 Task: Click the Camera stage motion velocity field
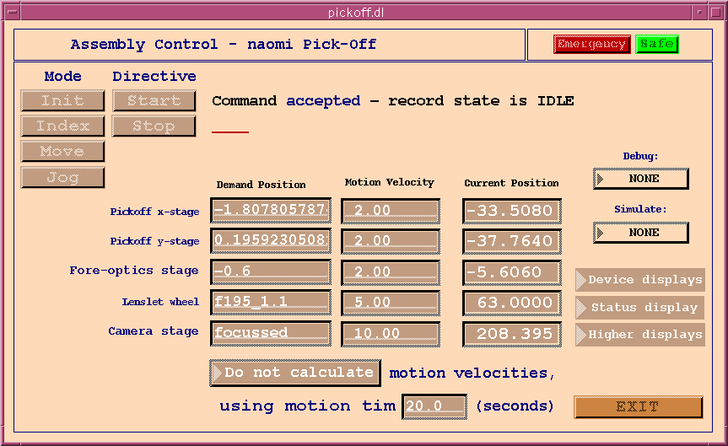[x=390, y=334]
